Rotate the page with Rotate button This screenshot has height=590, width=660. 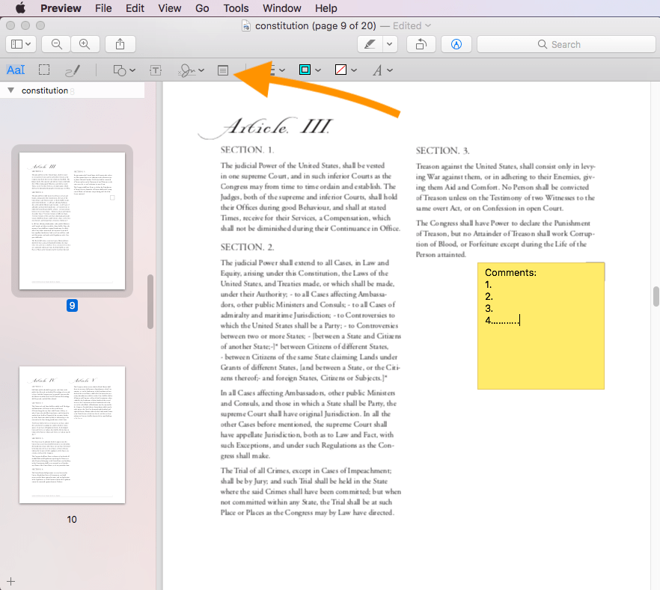421,44
